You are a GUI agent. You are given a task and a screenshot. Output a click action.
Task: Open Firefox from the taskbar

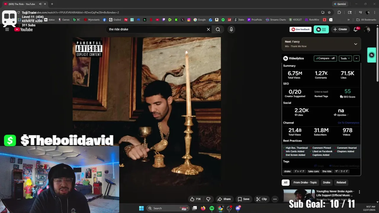203,208
